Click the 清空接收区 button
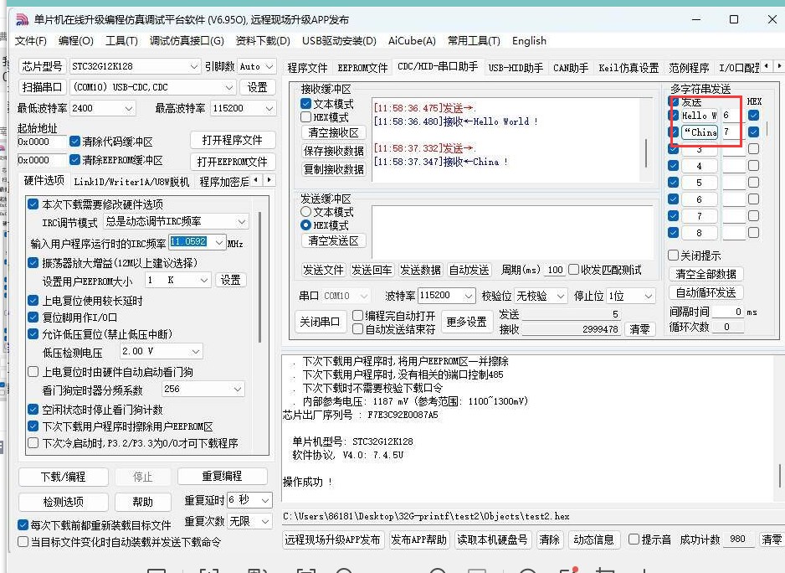This screenshot has height=573, width=785. pyautogui.click(x=333, y=133)
